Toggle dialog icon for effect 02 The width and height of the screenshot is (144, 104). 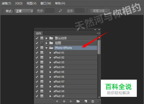pos(42,57)
